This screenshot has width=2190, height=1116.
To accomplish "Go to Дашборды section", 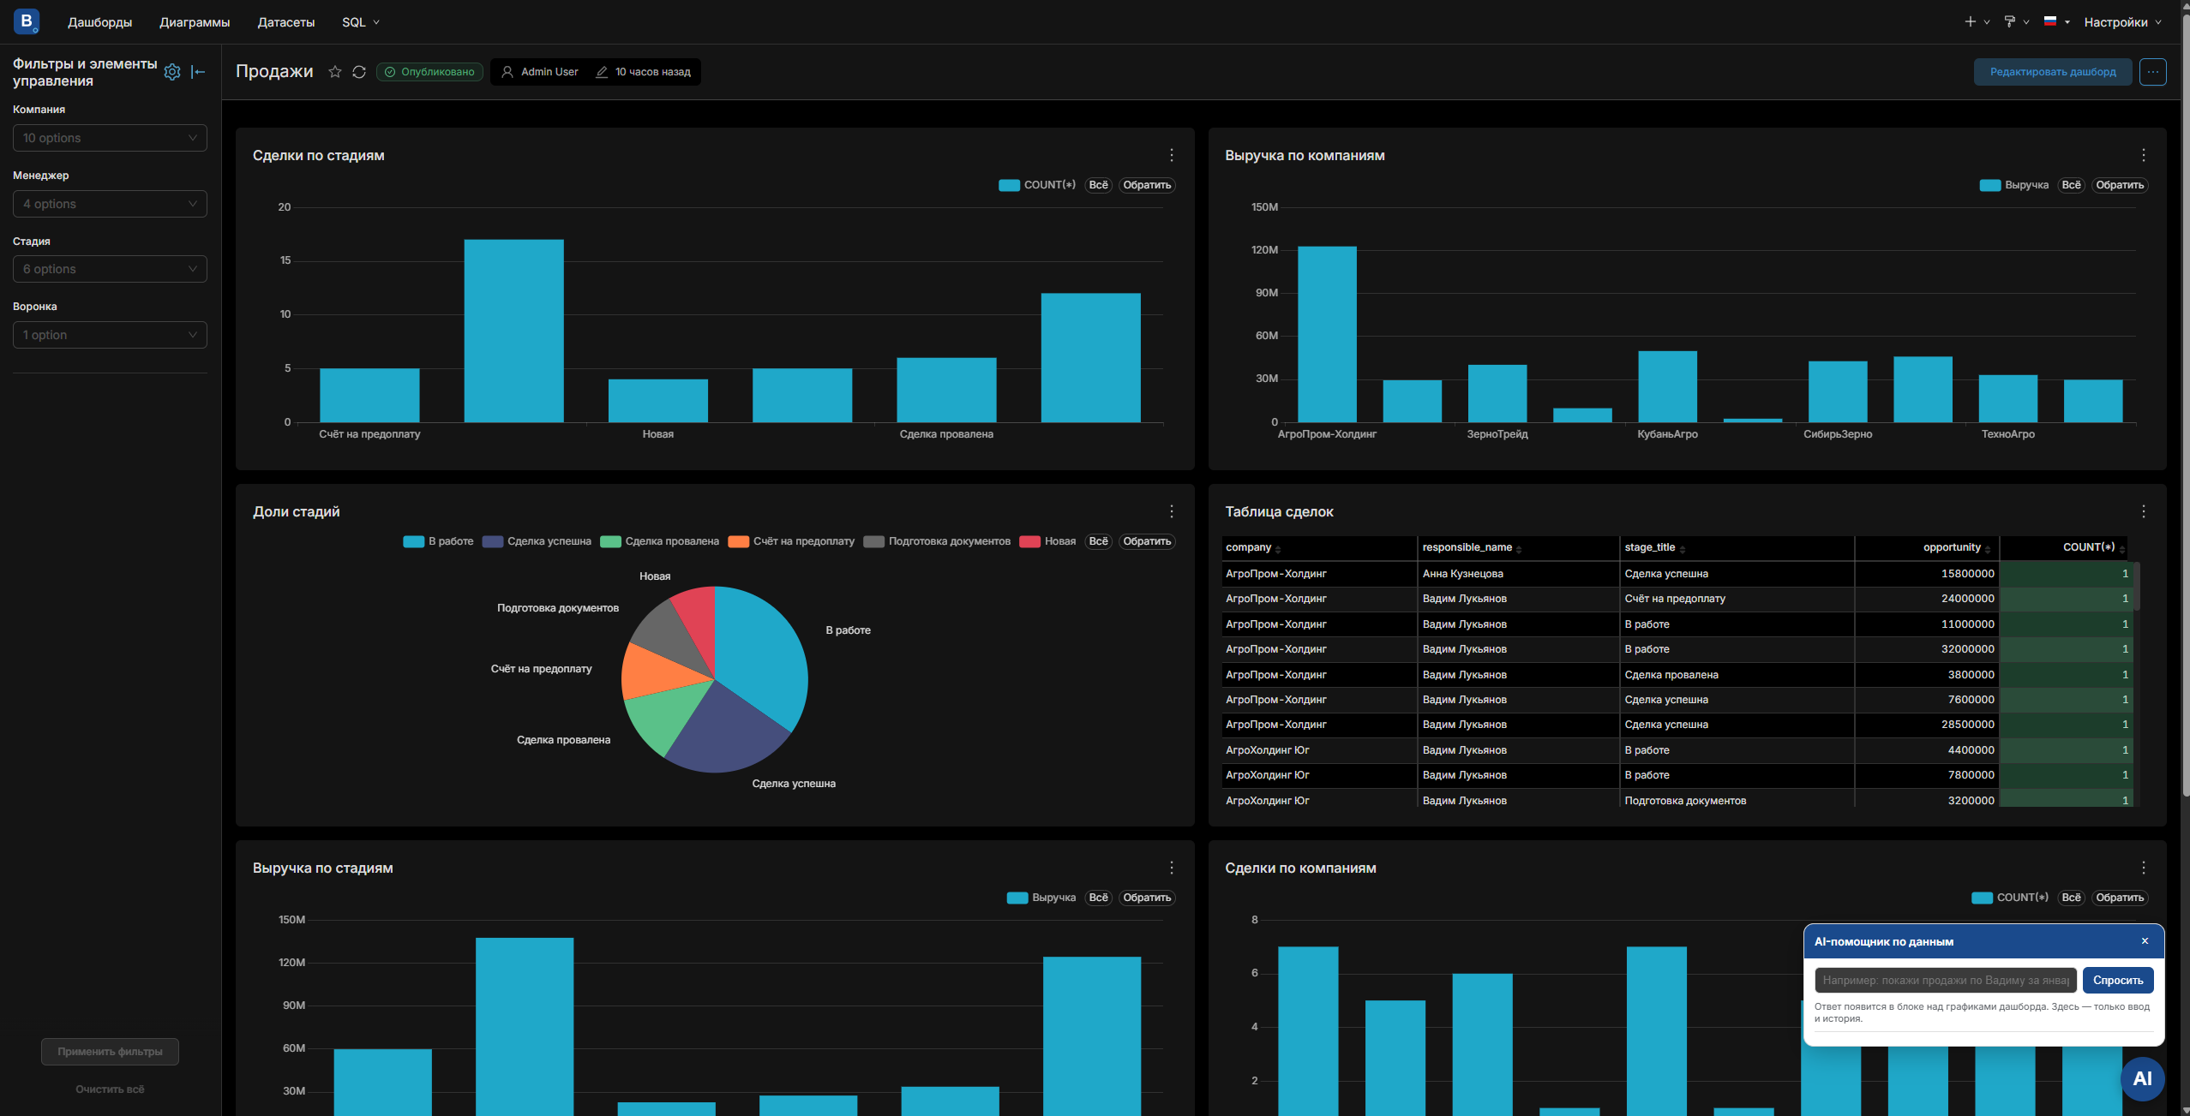I will (x=100, y=22).
